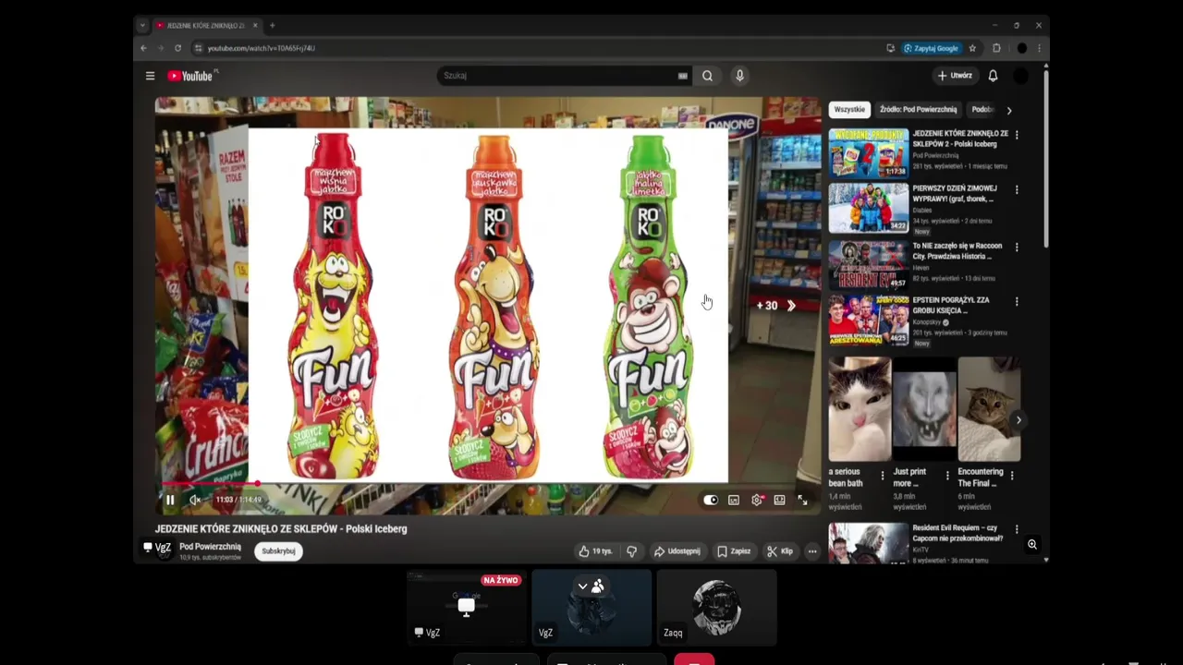Open options for EPSTEIN POGRĄŻYŁ video
Screen dimensions: 1183x665
1017,301
